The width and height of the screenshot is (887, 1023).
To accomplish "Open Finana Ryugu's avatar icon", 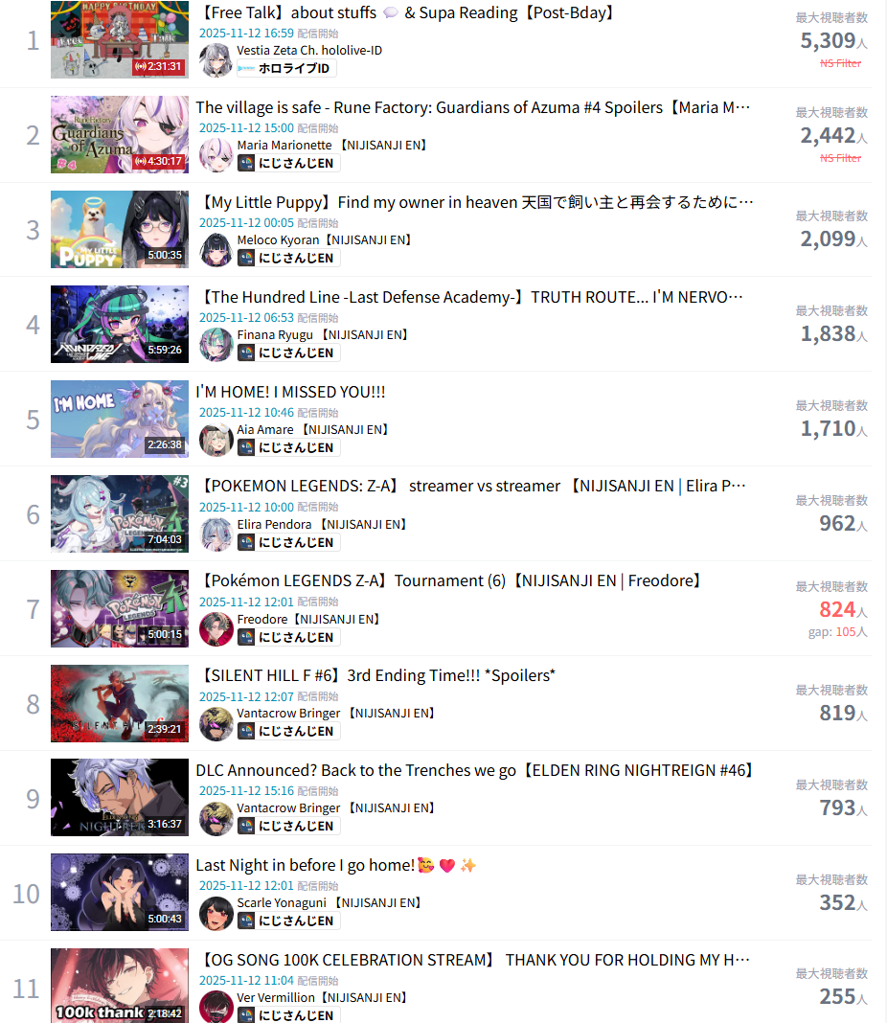I will [216, 345].
